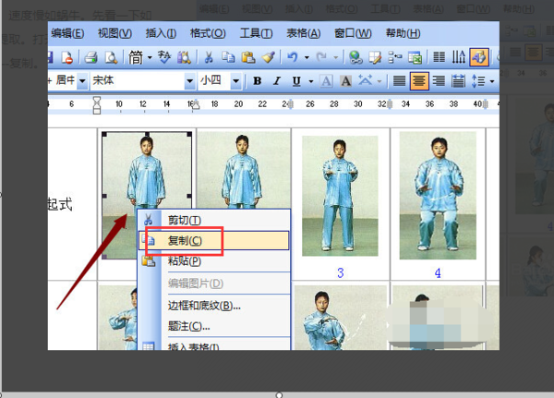Viewport: 554px width, 398px height.
Task: Open Print Preview from the toolbar
Action: pos(111,57)
